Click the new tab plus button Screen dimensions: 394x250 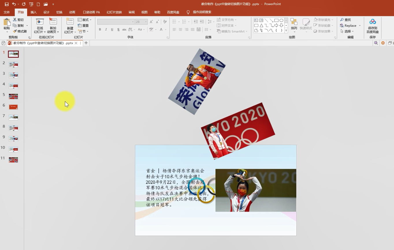pos(86,43)
